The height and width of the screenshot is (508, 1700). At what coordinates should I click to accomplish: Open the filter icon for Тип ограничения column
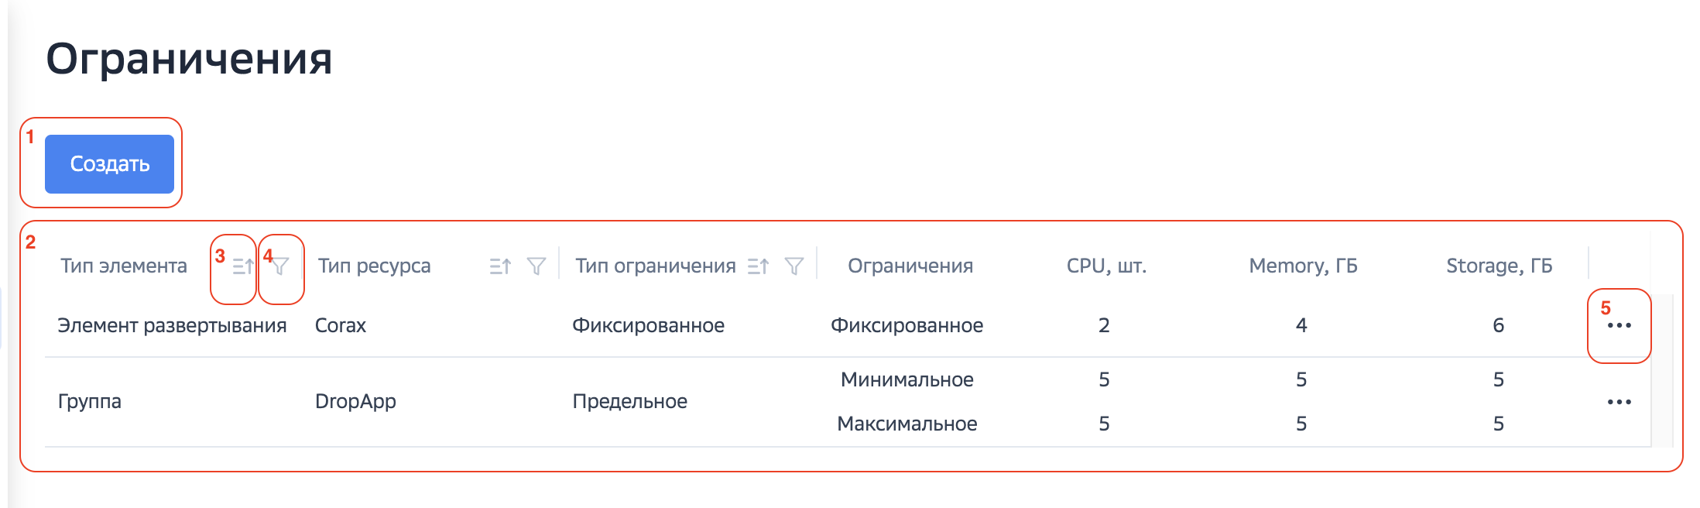click(x=794, y=266)
